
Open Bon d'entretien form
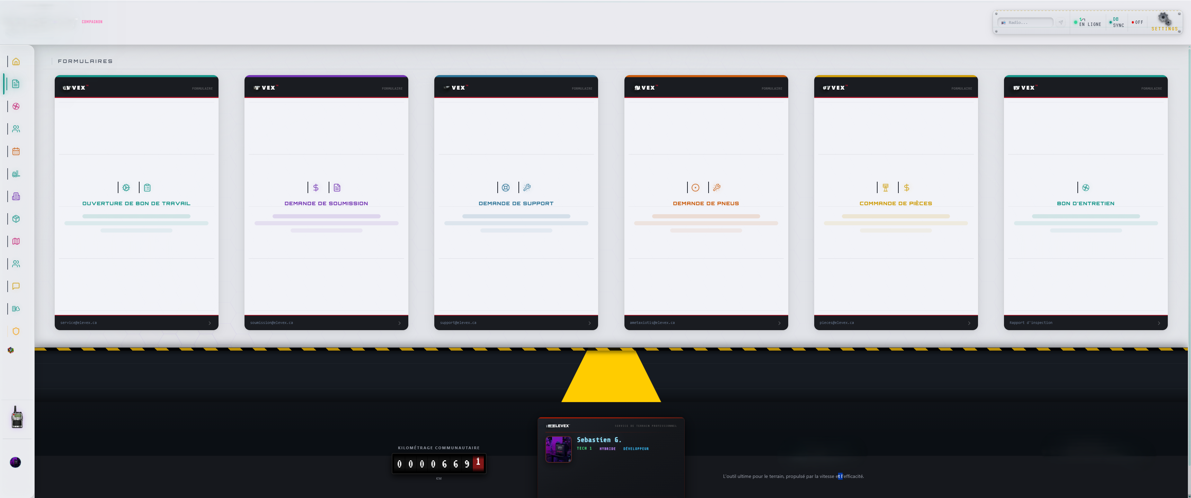tap(1086, 203)
